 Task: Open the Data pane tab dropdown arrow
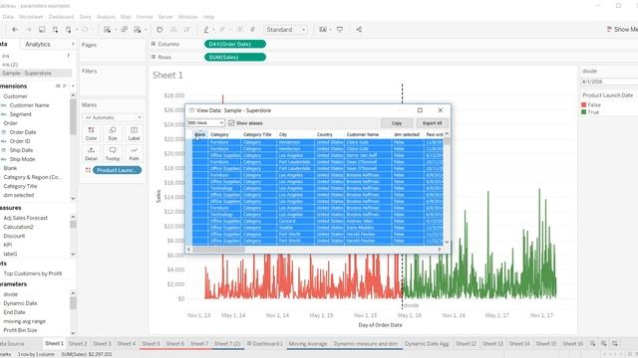tap(73, 44)
